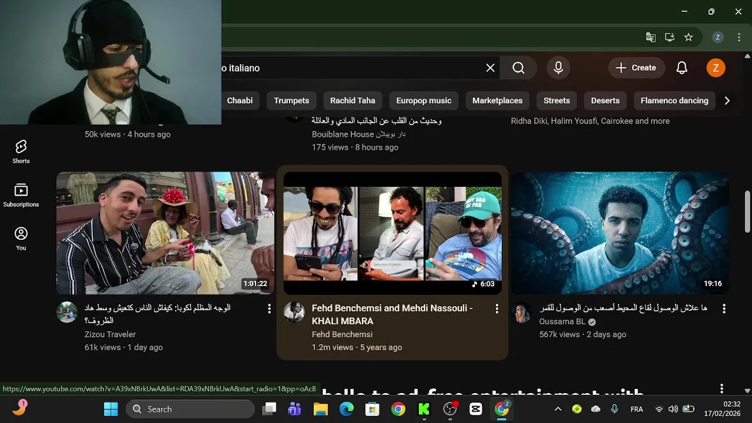Play the Oussama BL octopus thumbnail
The width and height of the screenshot is (752, 423).
620,233
